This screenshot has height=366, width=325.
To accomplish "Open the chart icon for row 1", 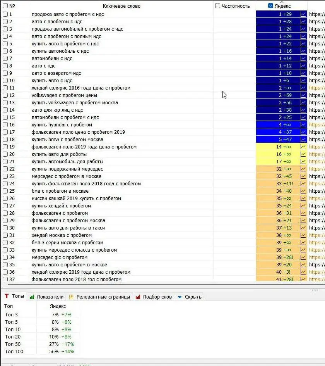I will point(303,14).
